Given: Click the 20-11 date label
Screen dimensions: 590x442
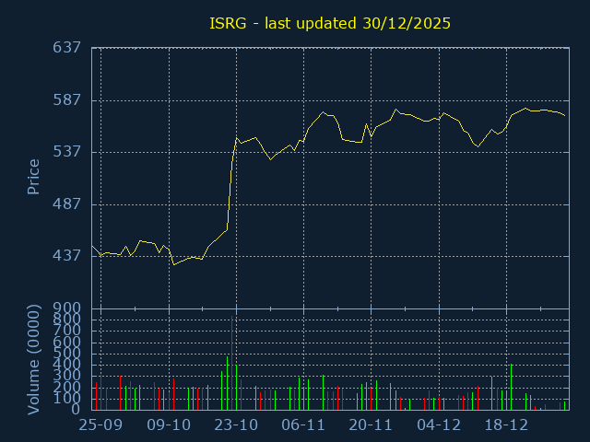Looking at the screenshot, I should coord(372,425).
